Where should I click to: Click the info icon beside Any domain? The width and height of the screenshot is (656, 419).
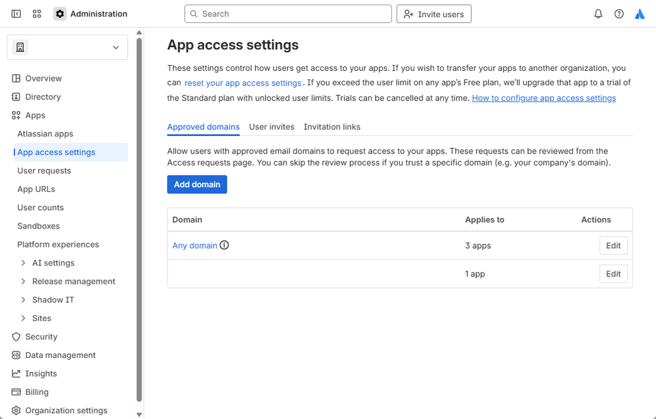click(225, 246)
